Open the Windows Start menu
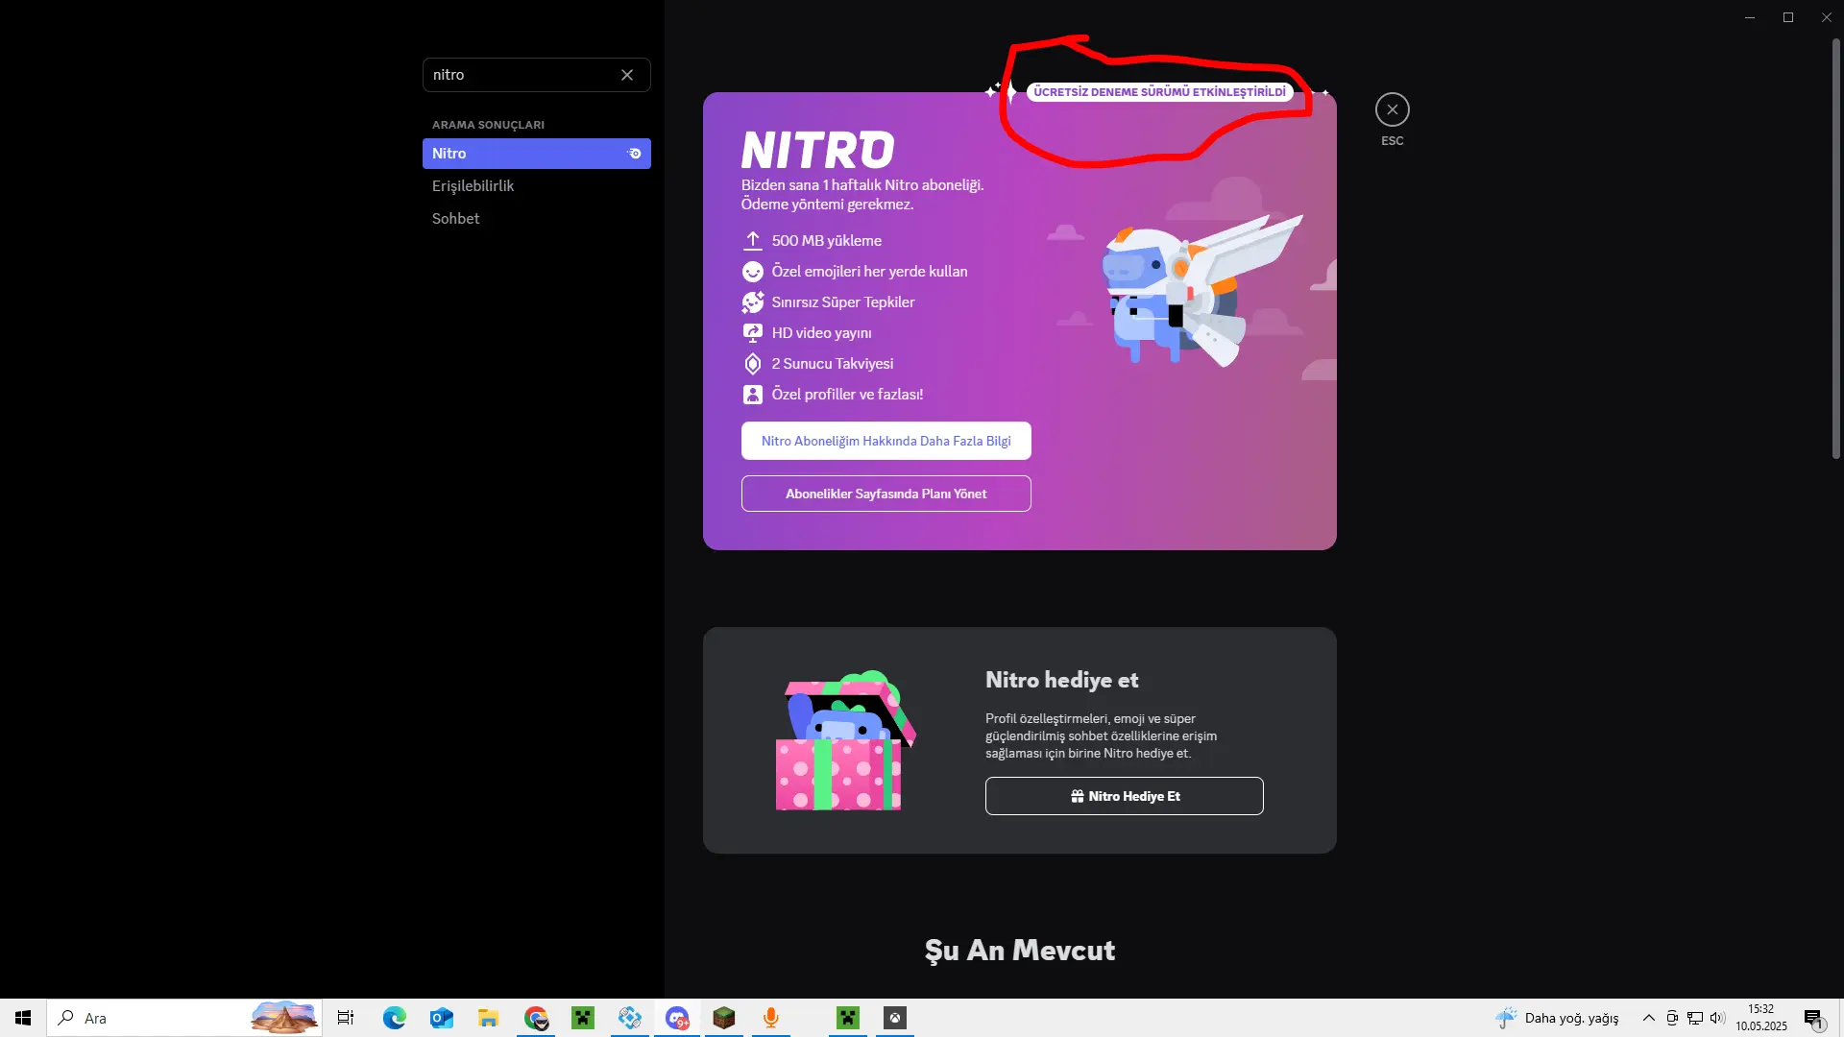The image size is (1844, 1037). click(x=23, y=1018)
